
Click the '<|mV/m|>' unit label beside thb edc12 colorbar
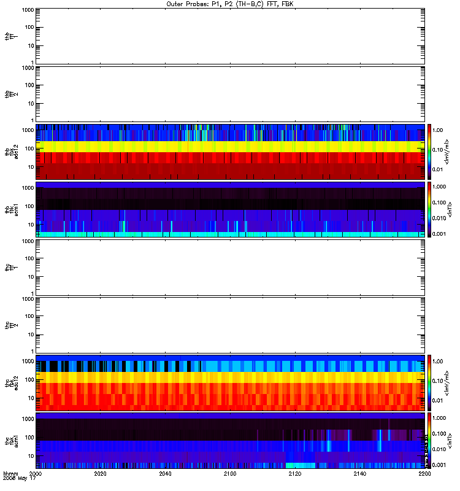point(447,152)
